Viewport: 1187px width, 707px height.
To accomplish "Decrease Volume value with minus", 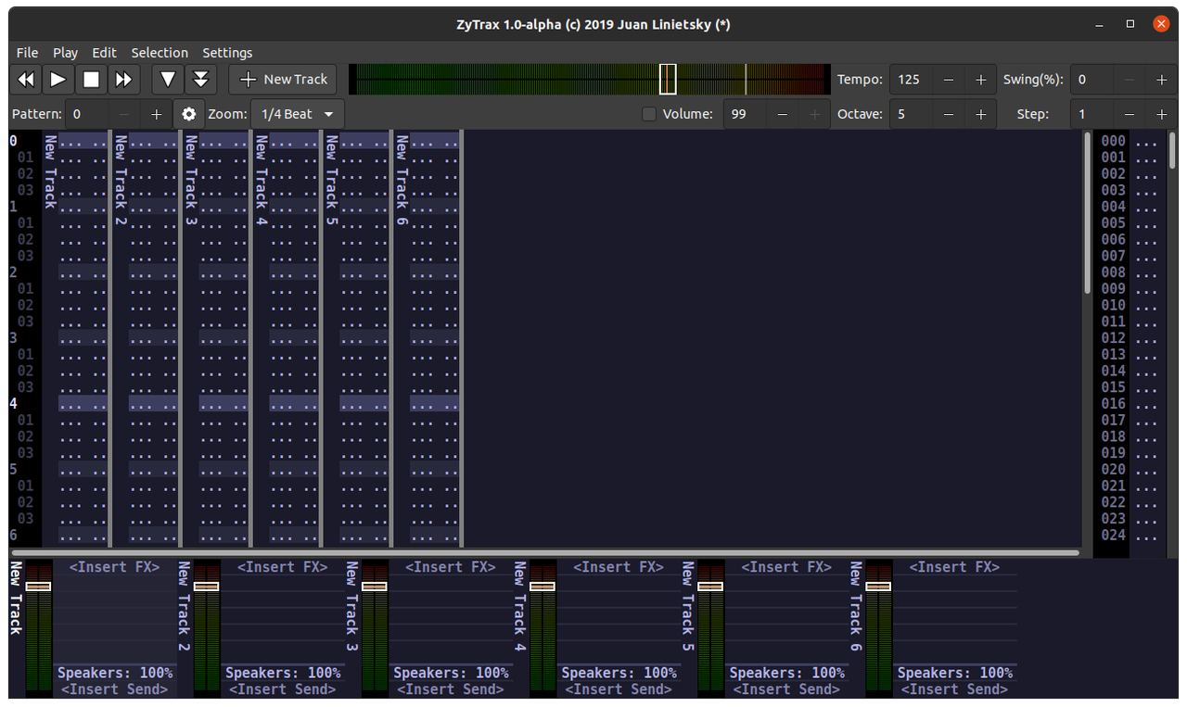I will tap(782, 114).
